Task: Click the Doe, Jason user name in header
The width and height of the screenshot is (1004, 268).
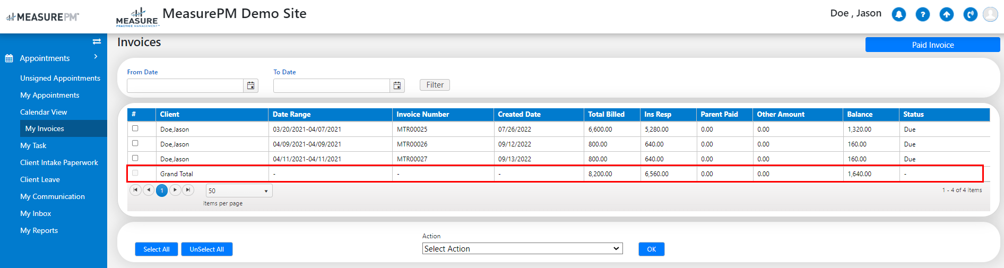Action: click(855, 13)
